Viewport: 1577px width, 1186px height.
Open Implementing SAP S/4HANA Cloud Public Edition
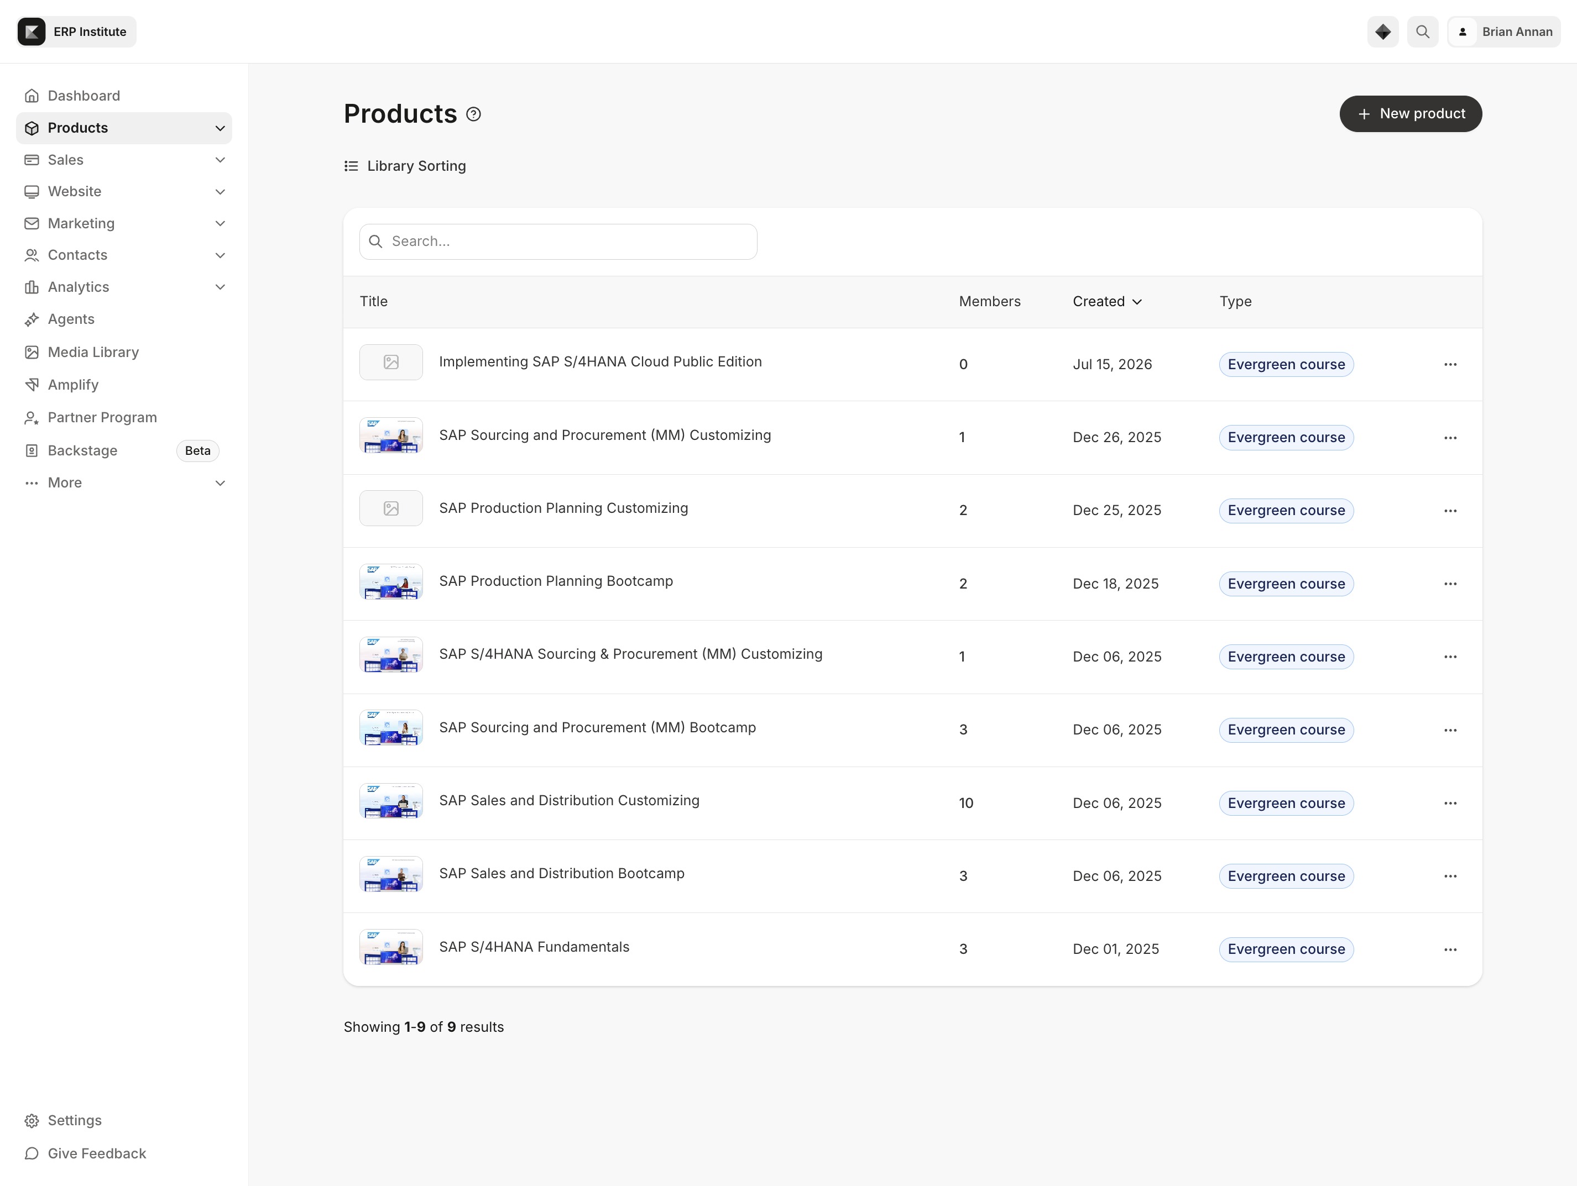pyautogui.click(x=600, y=362)
